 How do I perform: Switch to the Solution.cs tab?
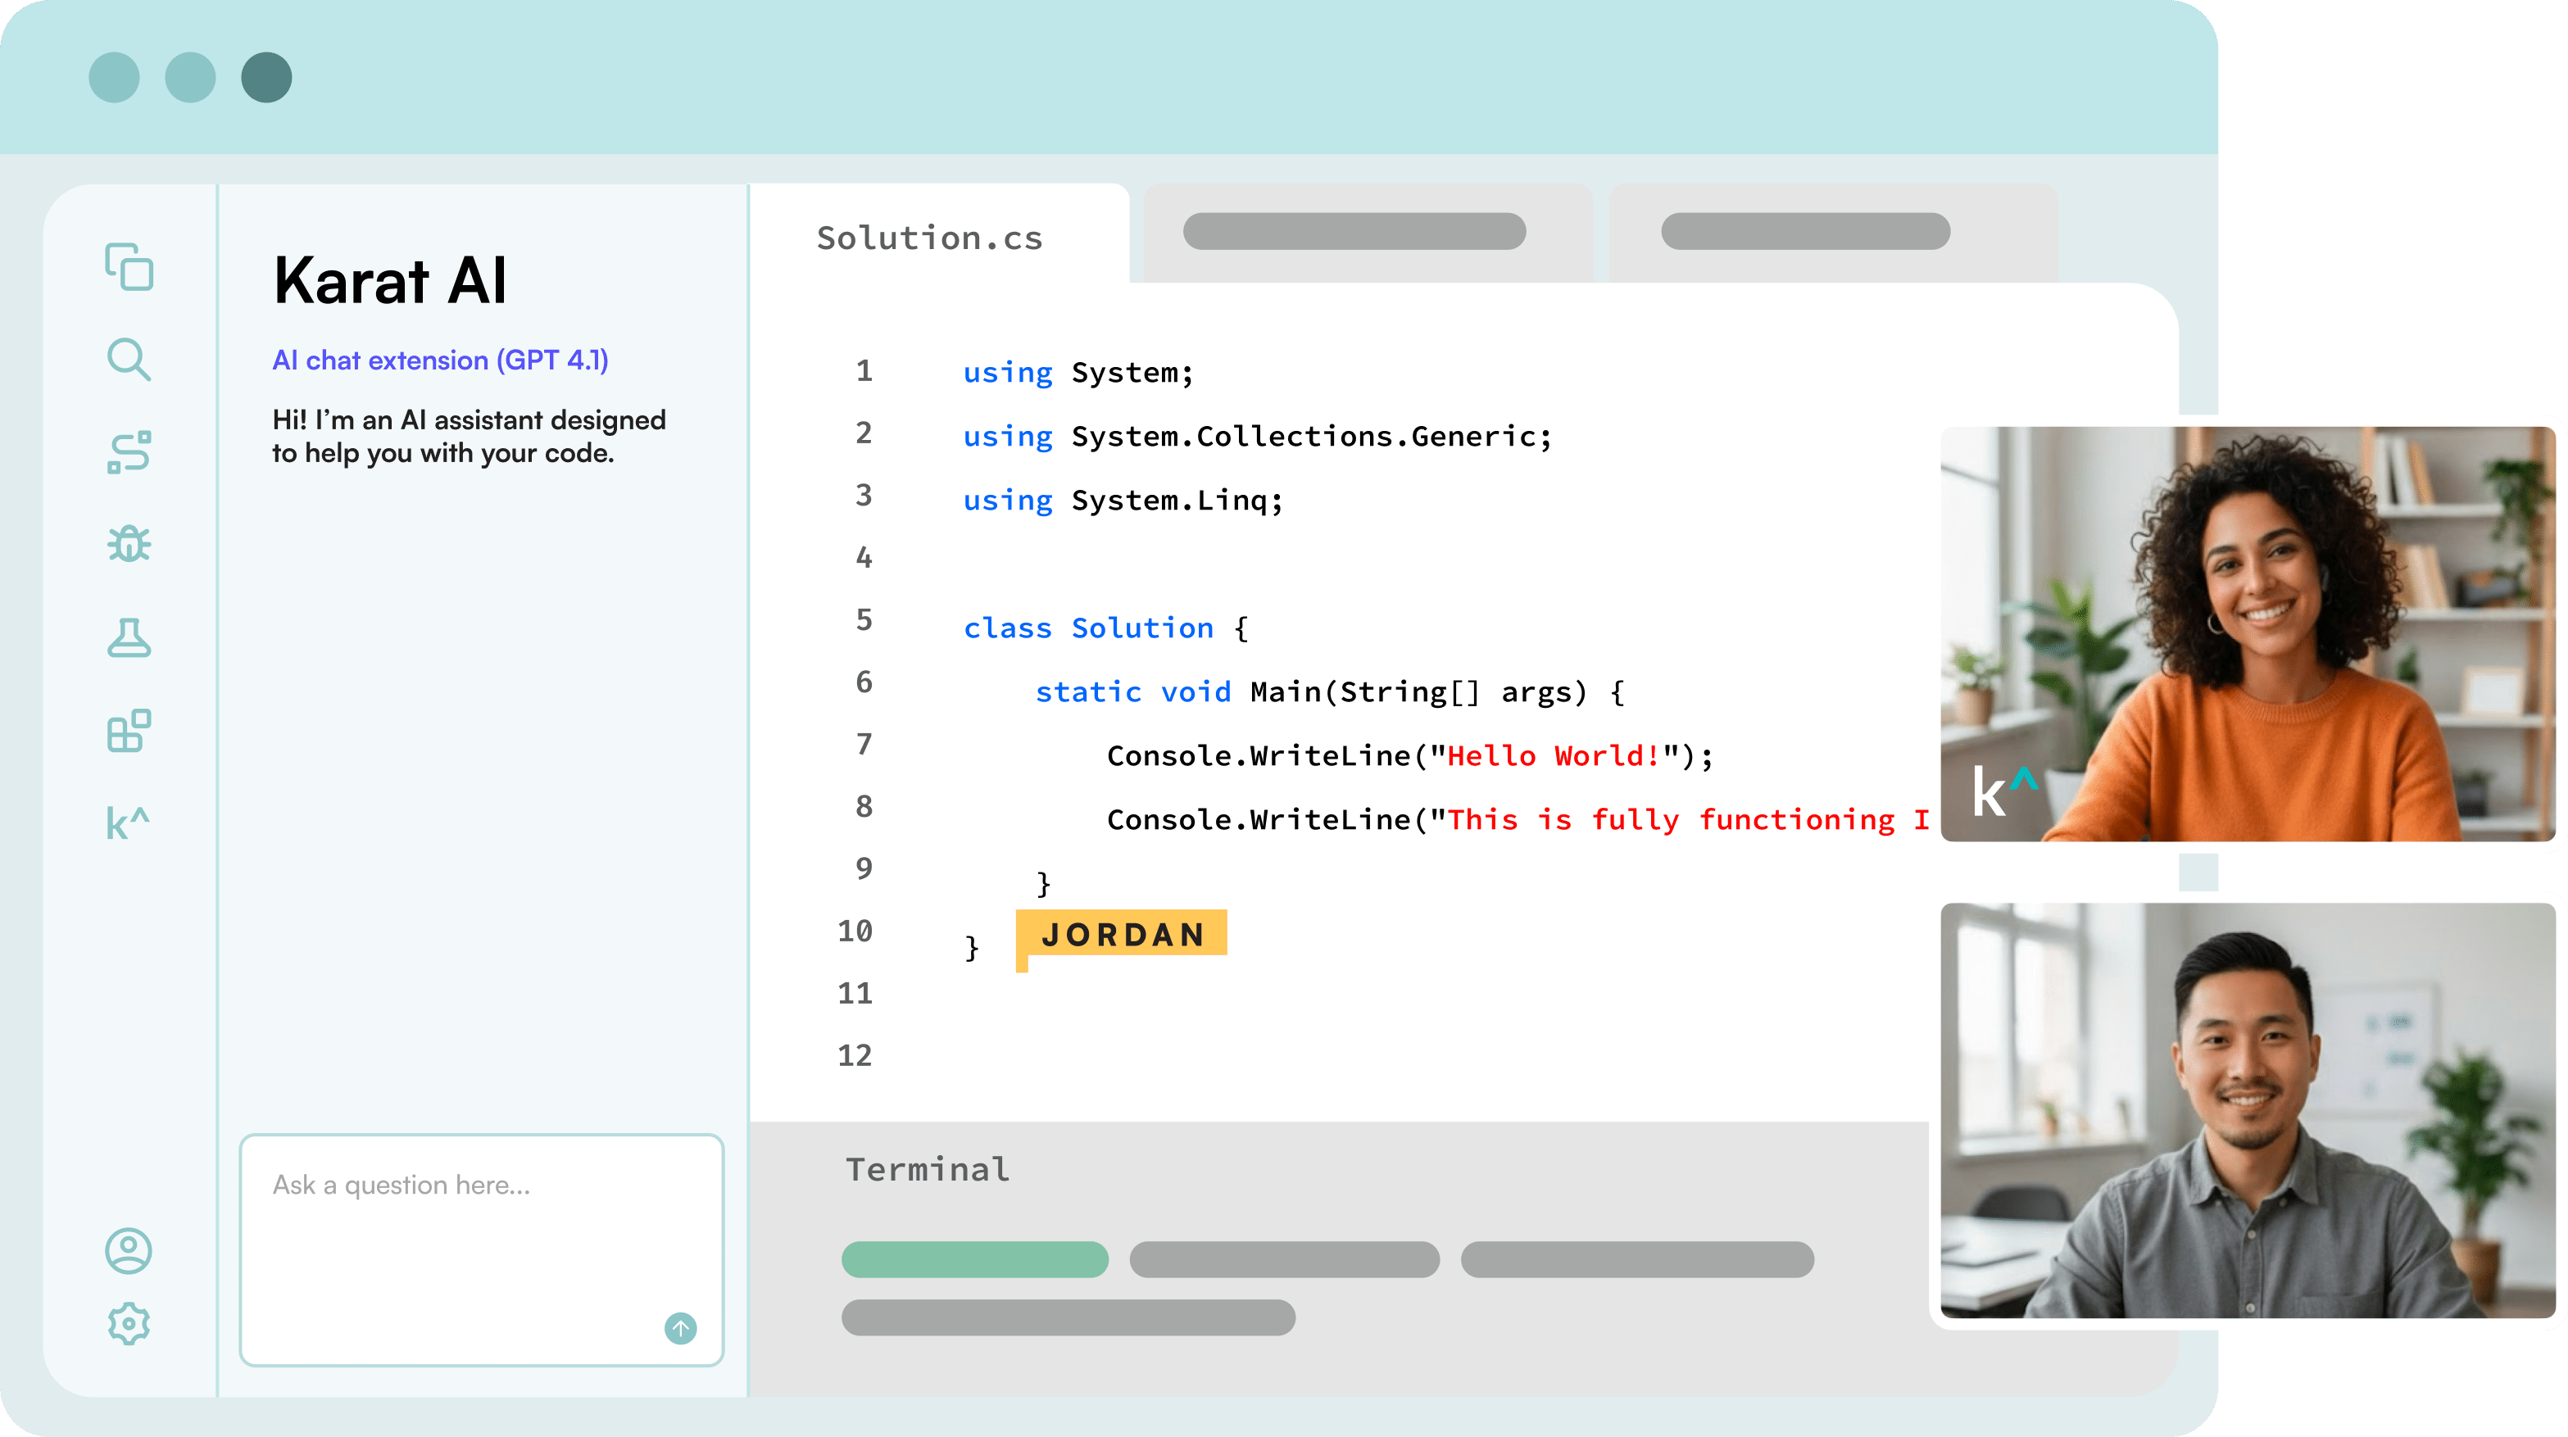click(x=929, y=238)
